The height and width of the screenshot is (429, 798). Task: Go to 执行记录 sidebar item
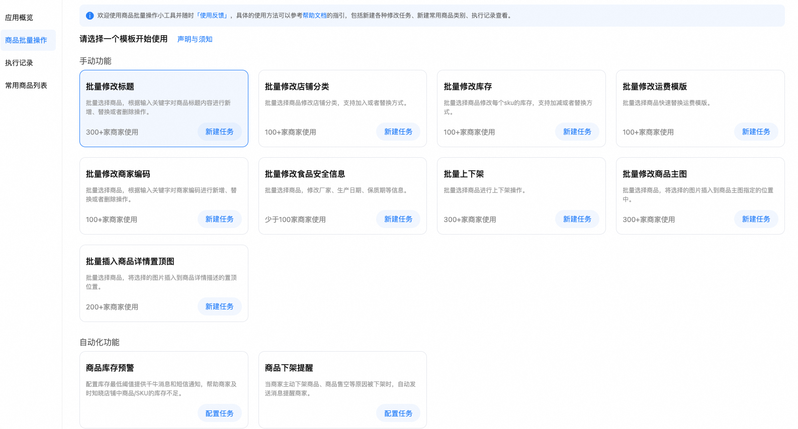(x=19, y=63)
